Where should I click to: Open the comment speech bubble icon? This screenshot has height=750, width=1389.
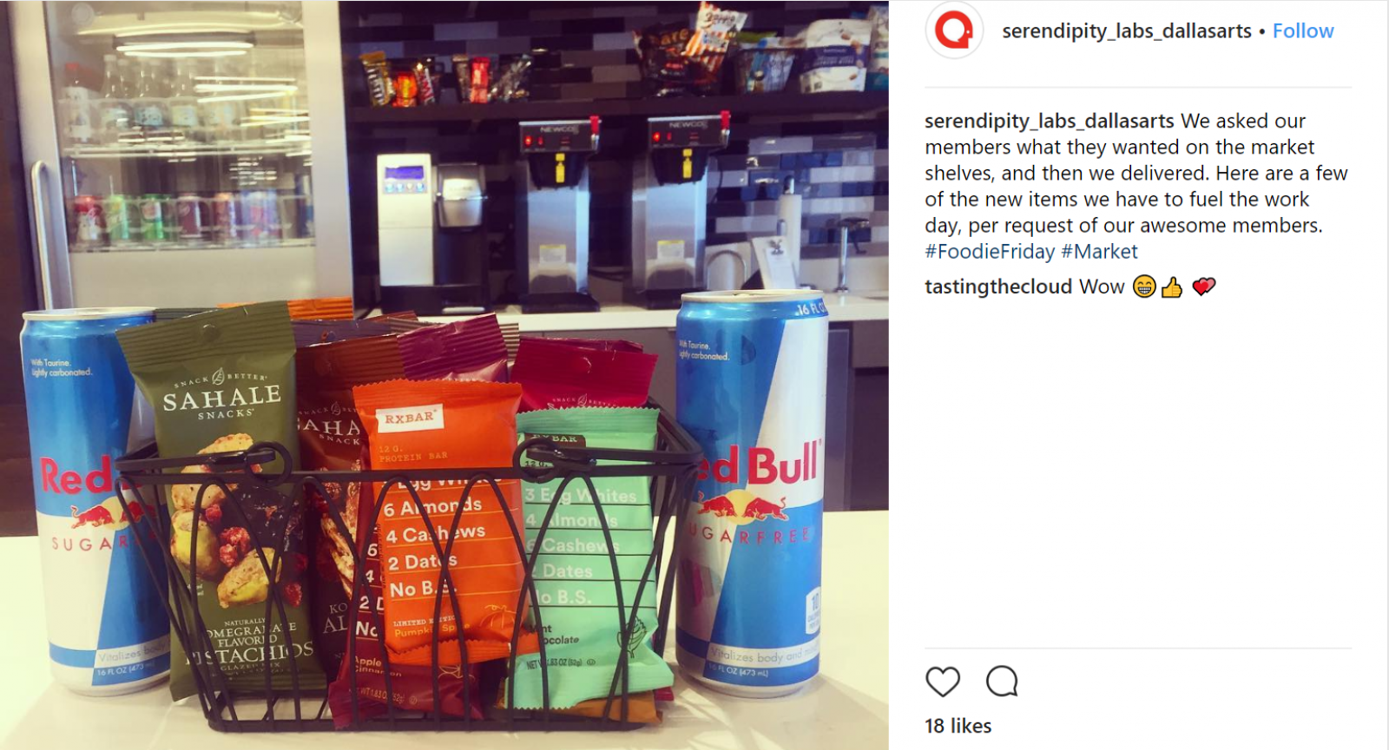(1002, 681)
